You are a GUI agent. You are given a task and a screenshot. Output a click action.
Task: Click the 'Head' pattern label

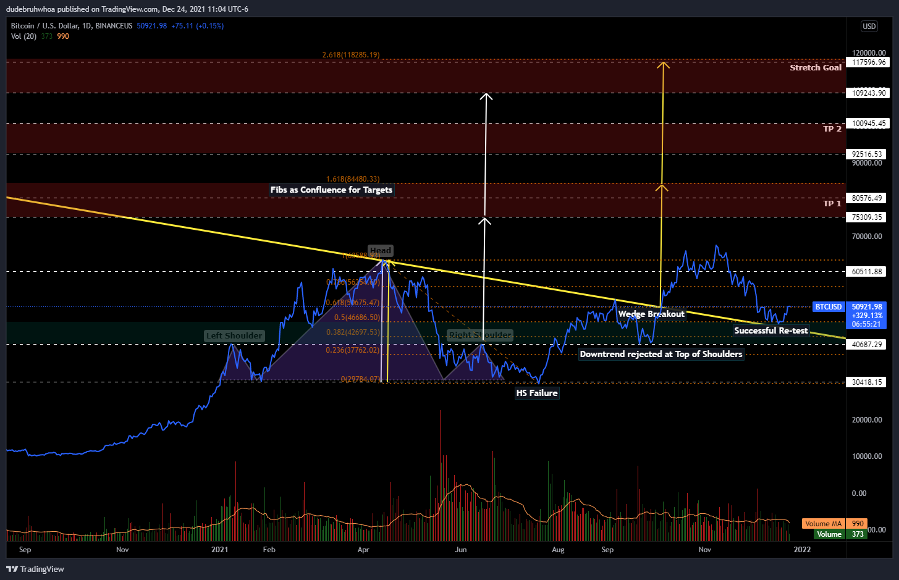click(381, 251)
